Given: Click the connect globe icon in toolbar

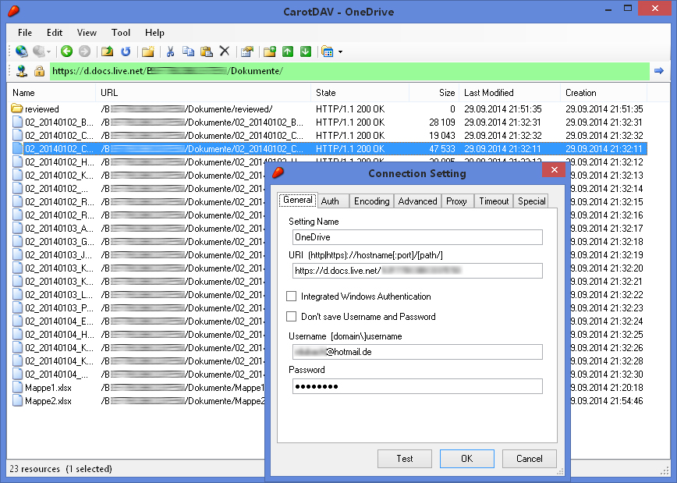Looking at the screenshot, I should click(21, 51).
